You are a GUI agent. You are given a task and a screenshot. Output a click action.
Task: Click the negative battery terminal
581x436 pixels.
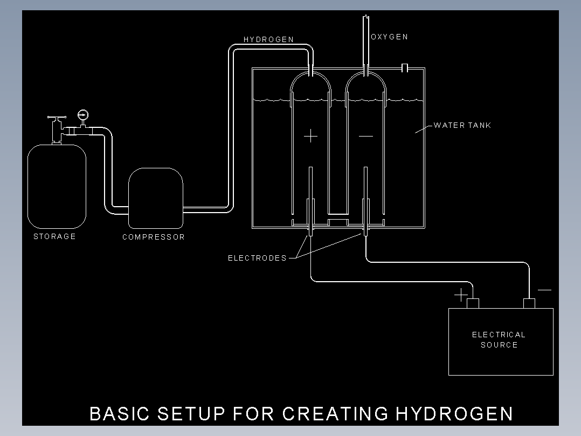point(529,303)
